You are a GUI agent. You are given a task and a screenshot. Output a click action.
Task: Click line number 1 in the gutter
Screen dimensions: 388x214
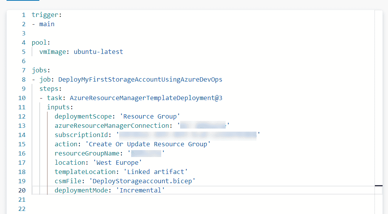(x=24, y=15)
